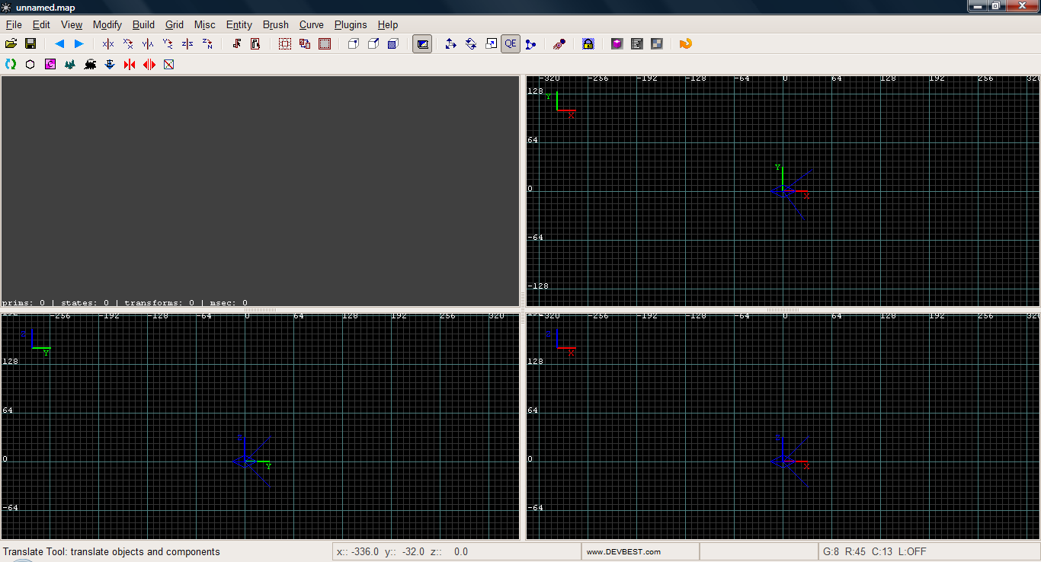Click the Select Inside icon
Image resolution: width=1041 pixels, height=562 pixels.
coord(255,44)
